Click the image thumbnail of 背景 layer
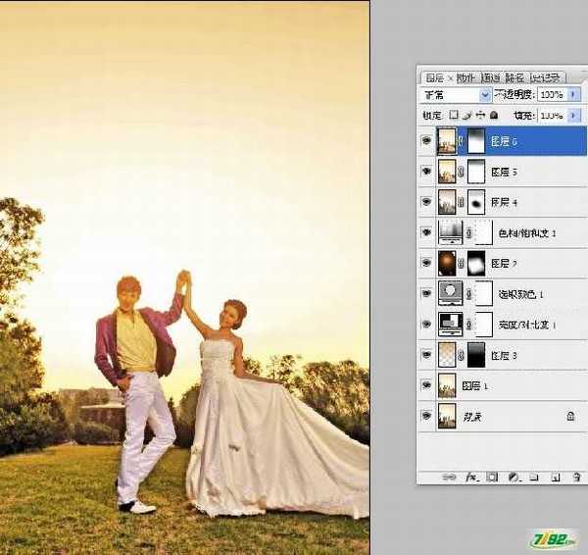588x555 pixels. click(x=447, y=416)
